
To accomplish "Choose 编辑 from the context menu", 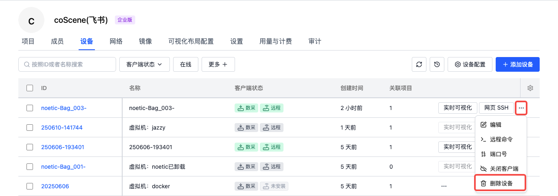I will [x=501, y=125].
